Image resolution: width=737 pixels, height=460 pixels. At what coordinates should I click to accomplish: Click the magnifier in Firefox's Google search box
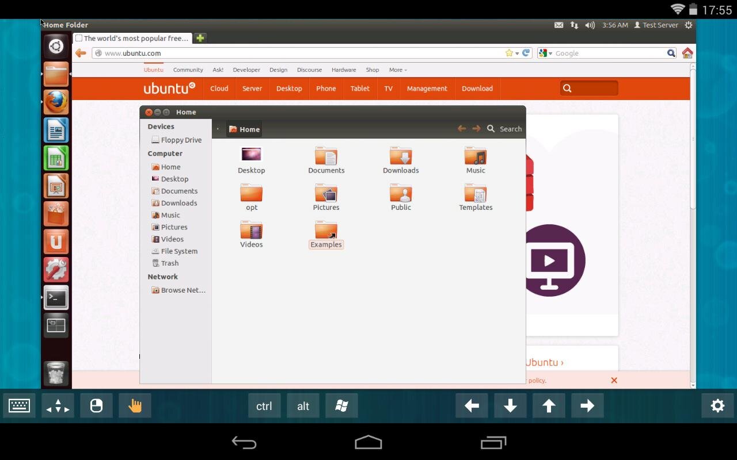pyautogui.click(x=671, y=53)
